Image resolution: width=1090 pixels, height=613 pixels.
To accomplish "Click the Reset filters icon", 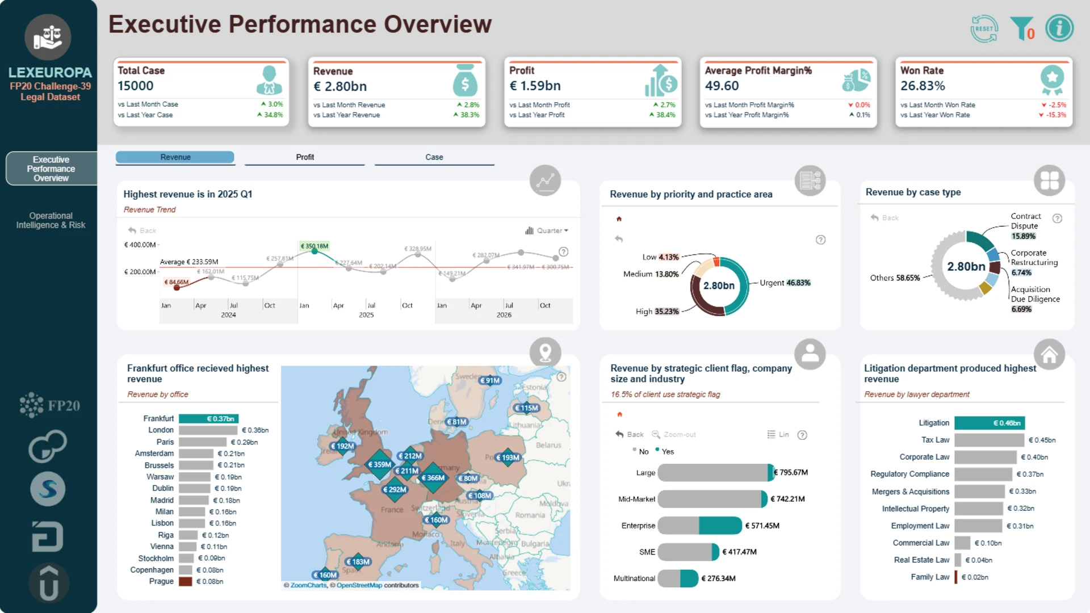I will (984, 29).
